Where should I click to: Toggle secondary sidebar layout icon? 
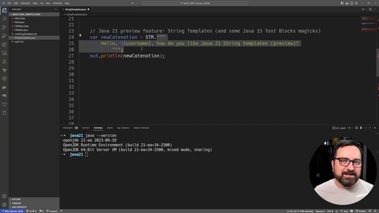coord(351,3)
